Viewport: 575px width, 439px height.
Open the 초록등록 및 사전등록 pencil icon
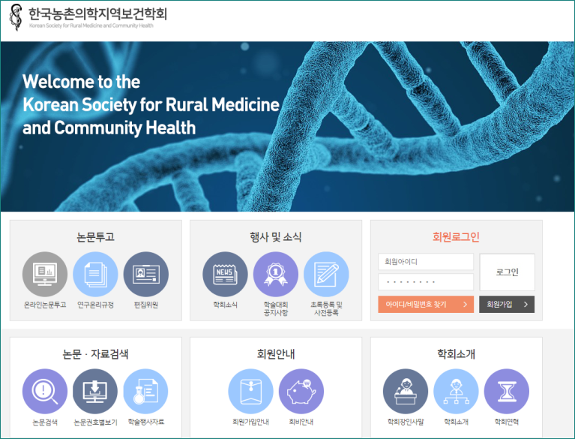pyautogui.click(x=326, y=274)
